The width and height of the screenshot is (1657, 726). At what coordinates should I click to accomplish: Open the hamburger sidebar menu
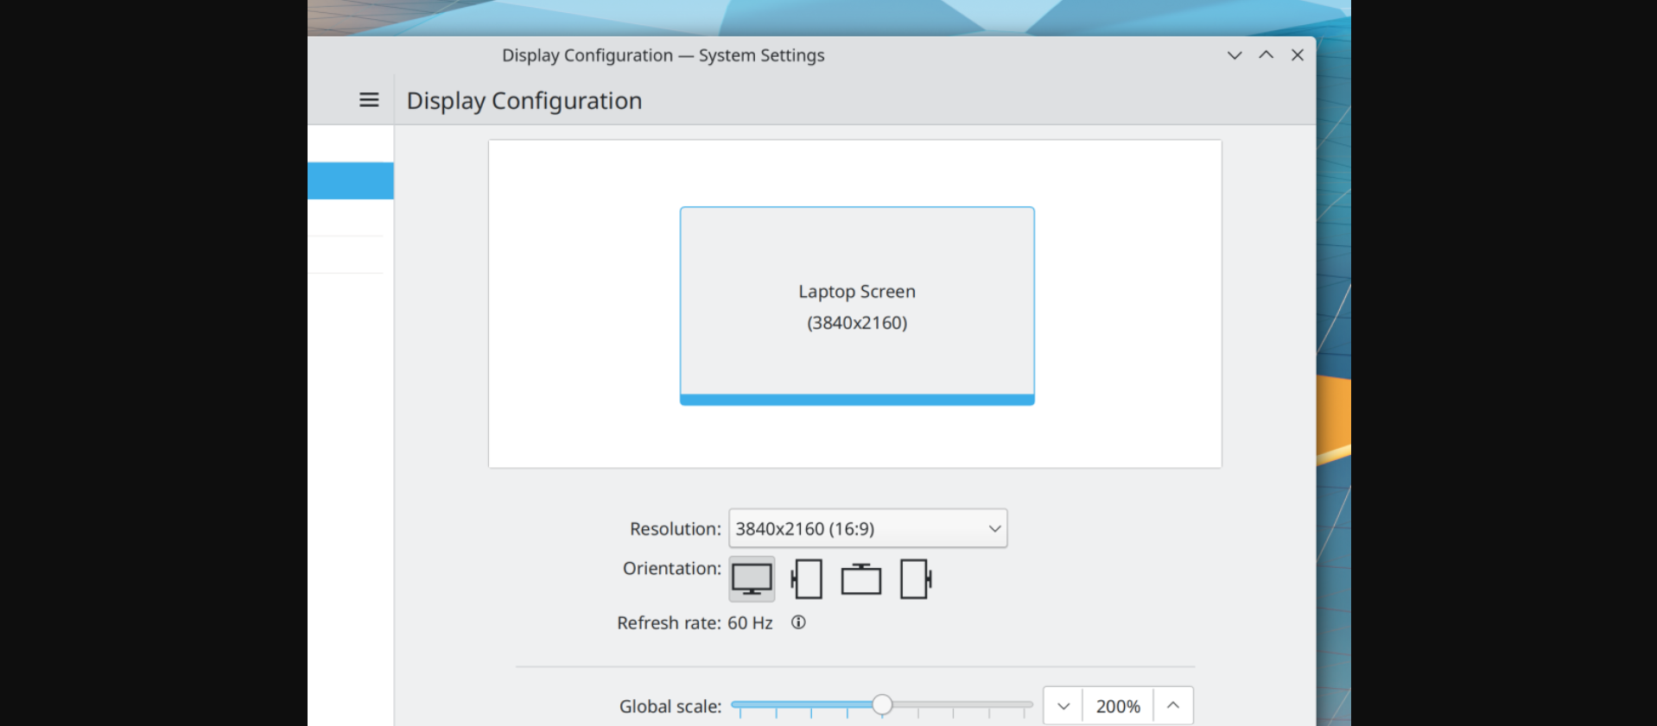coord(369,100)
